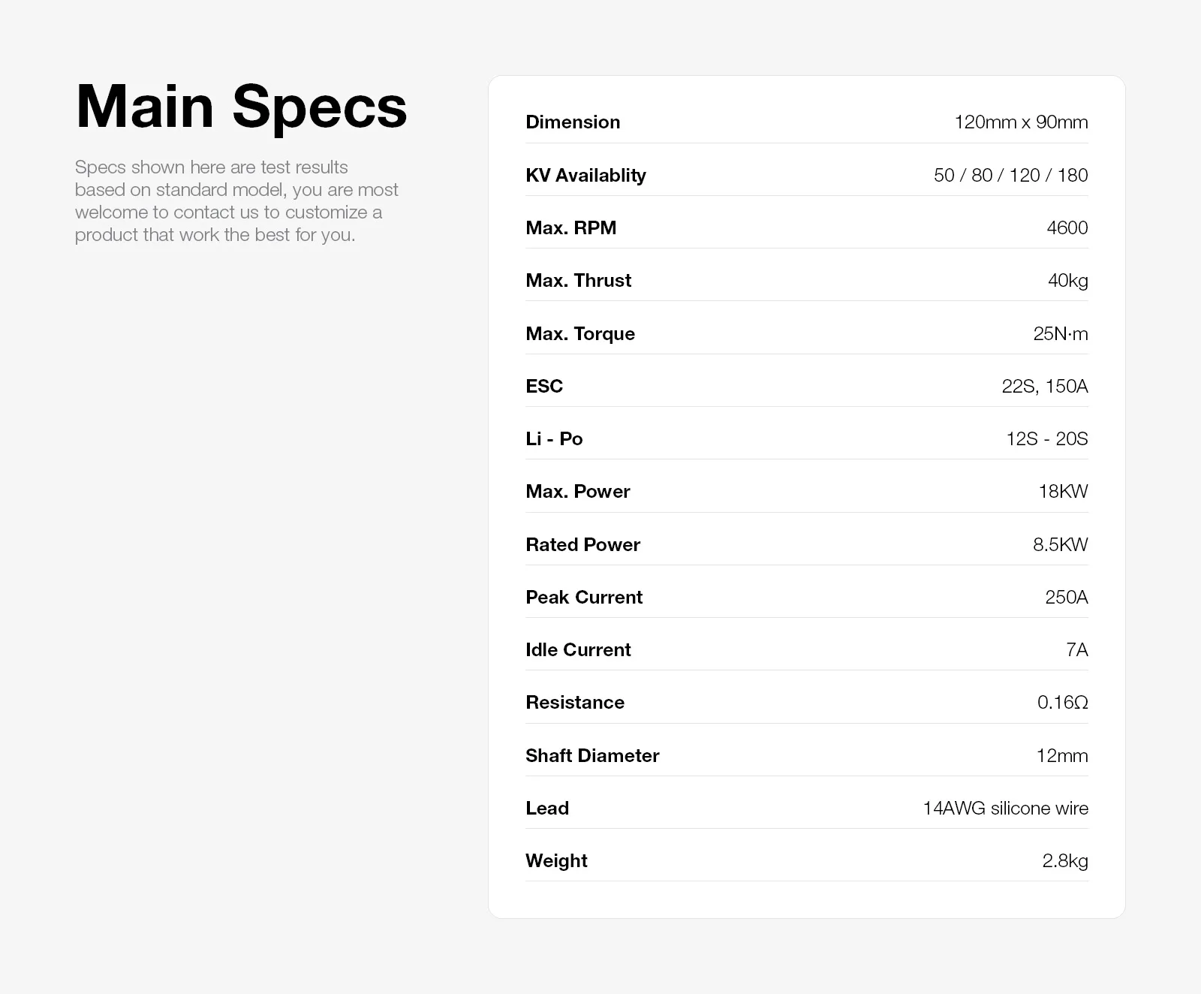
Task: Click the Rated Power label
Action: coord(582,544)
